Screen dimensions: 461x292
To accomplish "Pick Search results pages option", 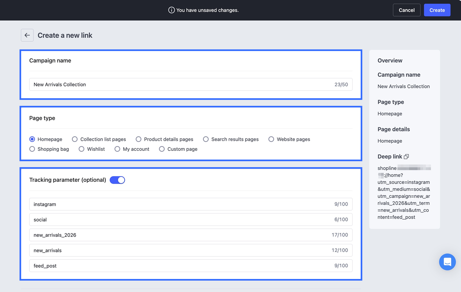I will tap(206, 139).
